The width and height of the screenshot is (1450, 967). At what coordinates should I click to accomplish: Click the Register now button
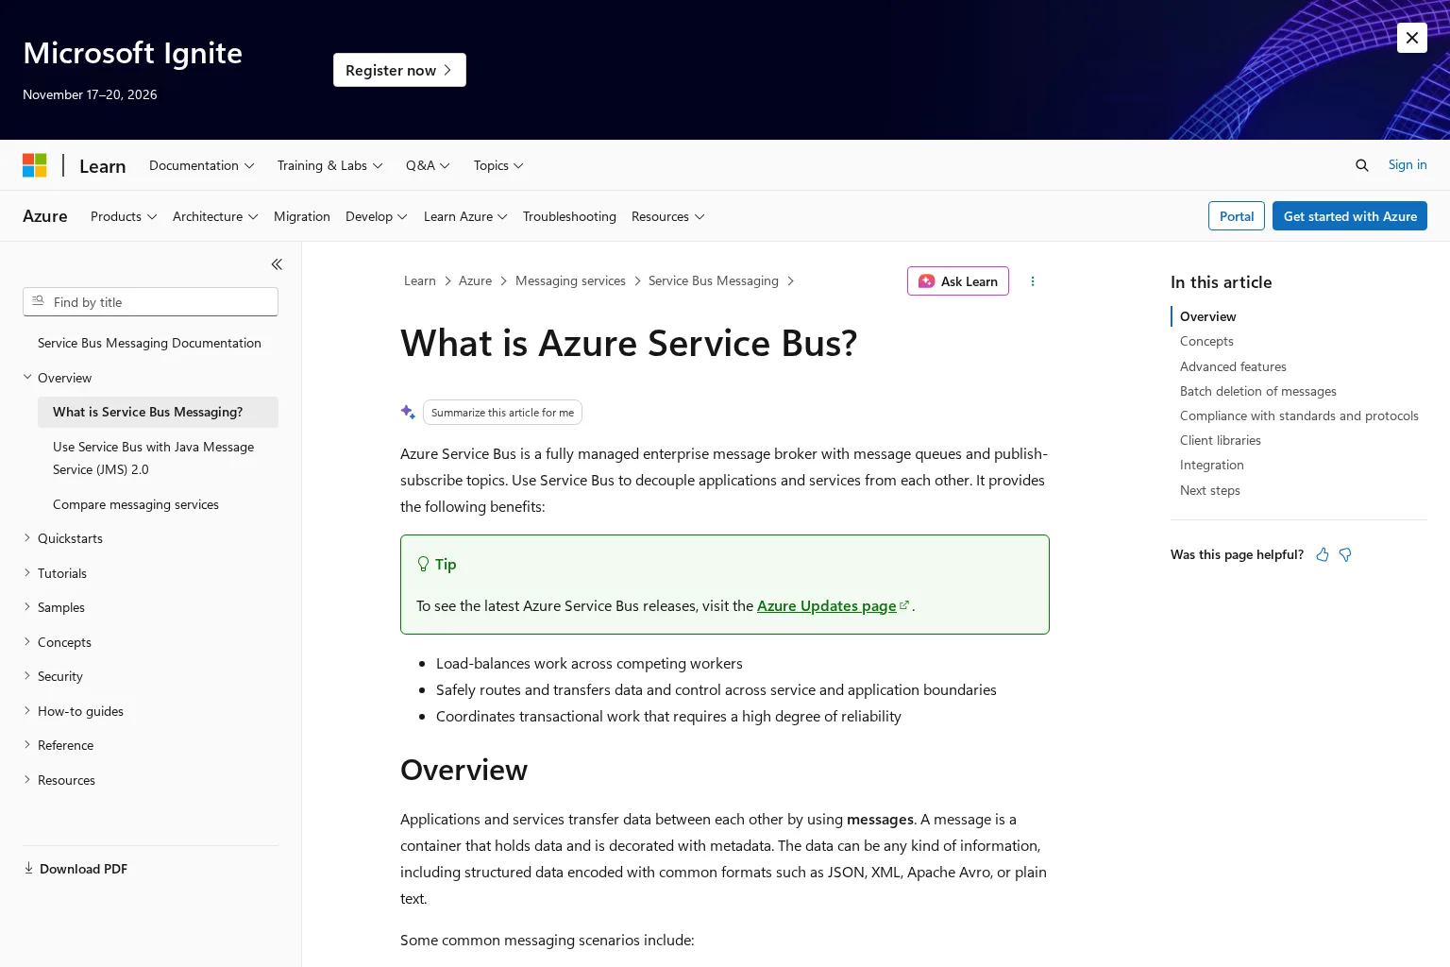[x=399, y=70]
